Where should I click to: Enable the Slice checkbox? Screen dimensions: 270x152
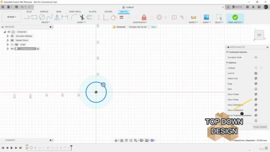pos(256,89)
